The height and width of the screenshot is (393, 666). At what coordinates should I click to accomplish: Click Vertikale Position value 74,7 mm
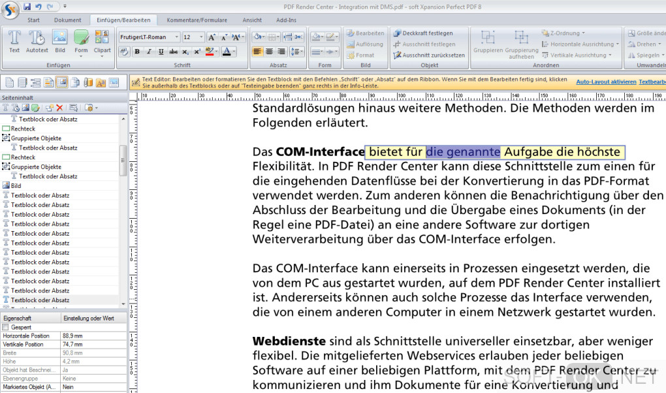(93, 344)
